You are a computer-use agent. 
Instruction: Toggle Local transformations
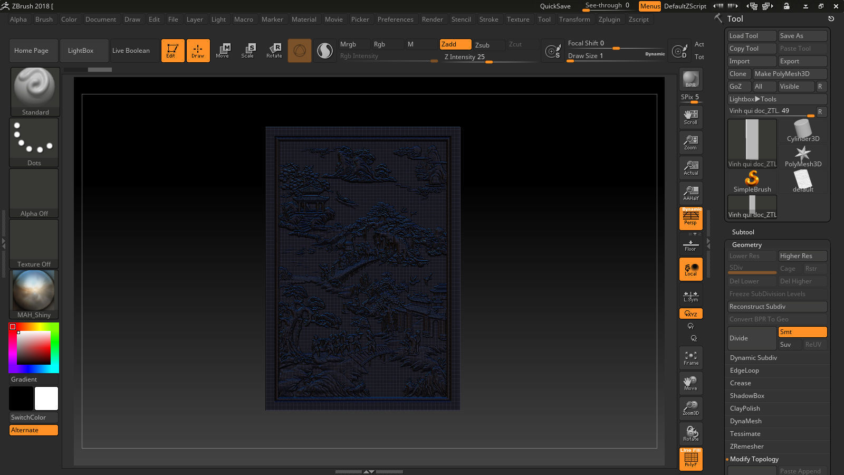pos(690,269)
